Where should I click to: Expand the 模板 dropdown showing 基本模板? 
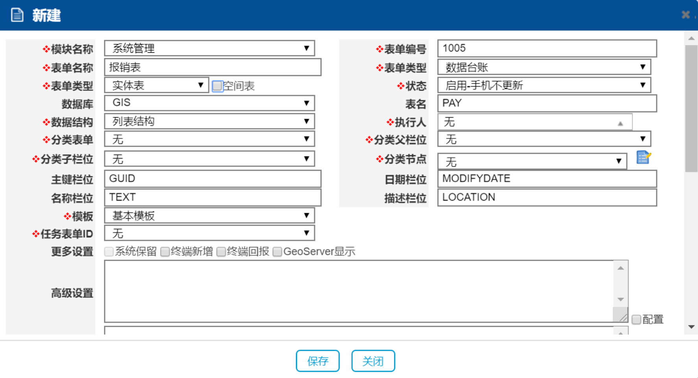pos(209,216)
